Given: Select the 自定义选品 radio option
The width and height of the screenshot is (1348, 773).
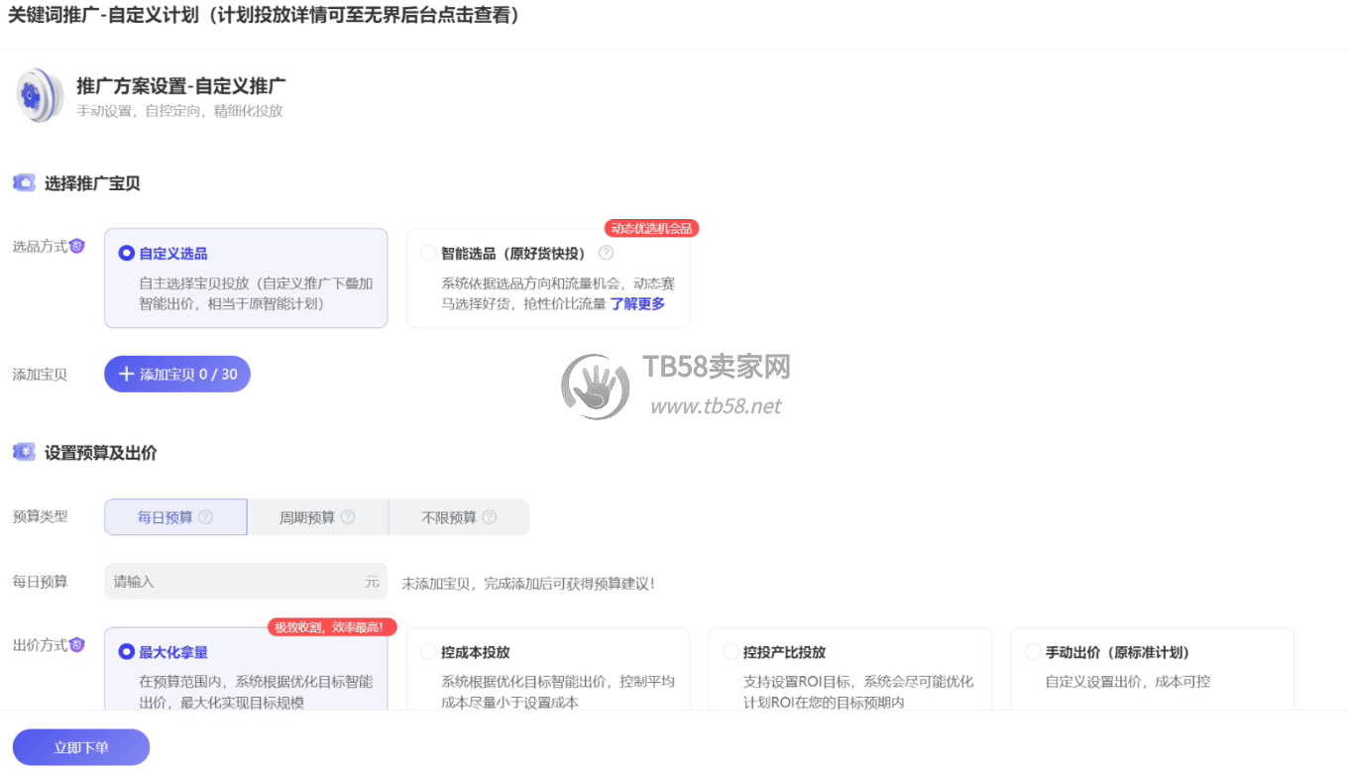Looking at the screenshot, I should [127, 253].
